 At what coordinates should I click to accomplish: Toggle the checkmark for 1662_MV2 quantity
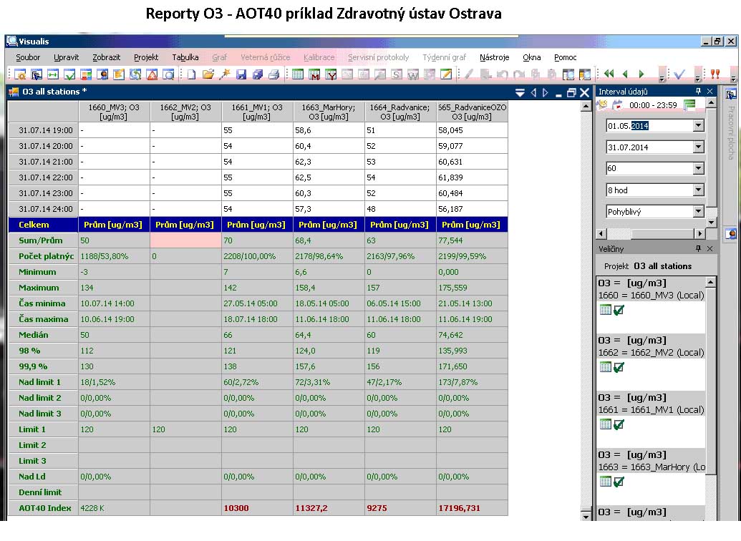619,367
